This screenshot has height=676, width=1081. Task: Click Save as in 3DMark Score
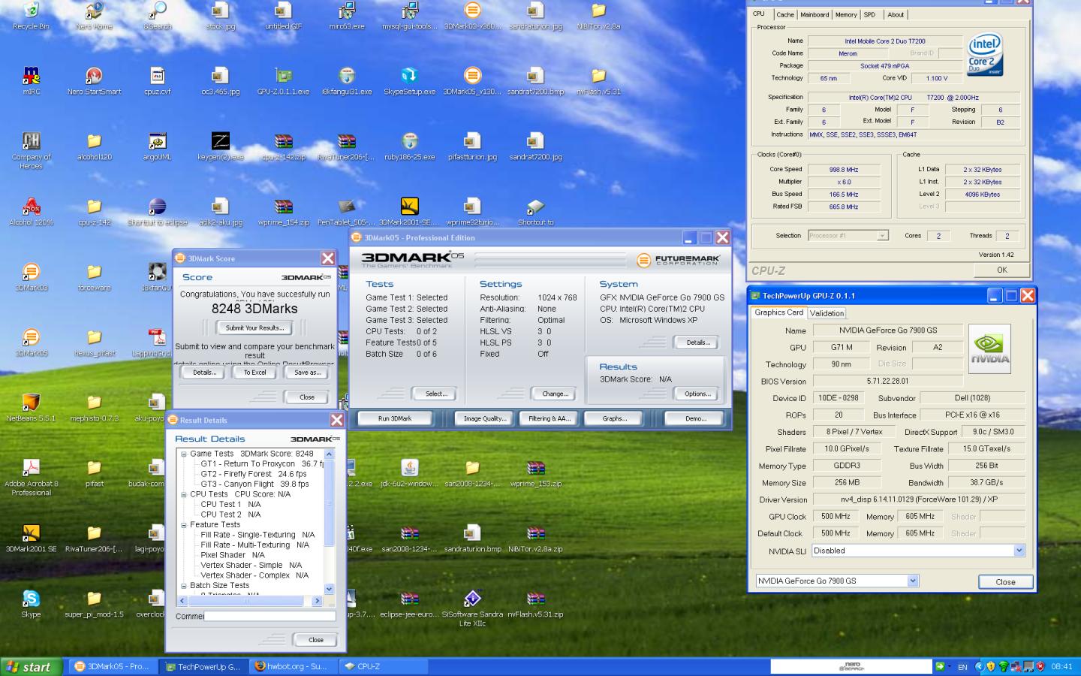tap(307, 373)
